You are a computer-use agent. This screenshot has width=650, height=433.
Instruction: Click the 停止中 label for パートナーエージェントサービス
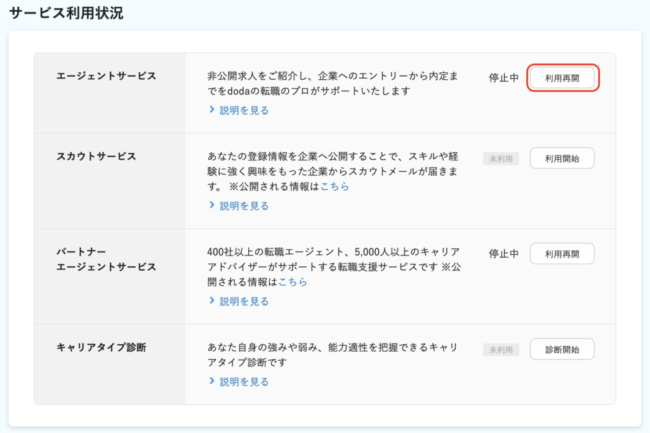(x=503, y=253)
